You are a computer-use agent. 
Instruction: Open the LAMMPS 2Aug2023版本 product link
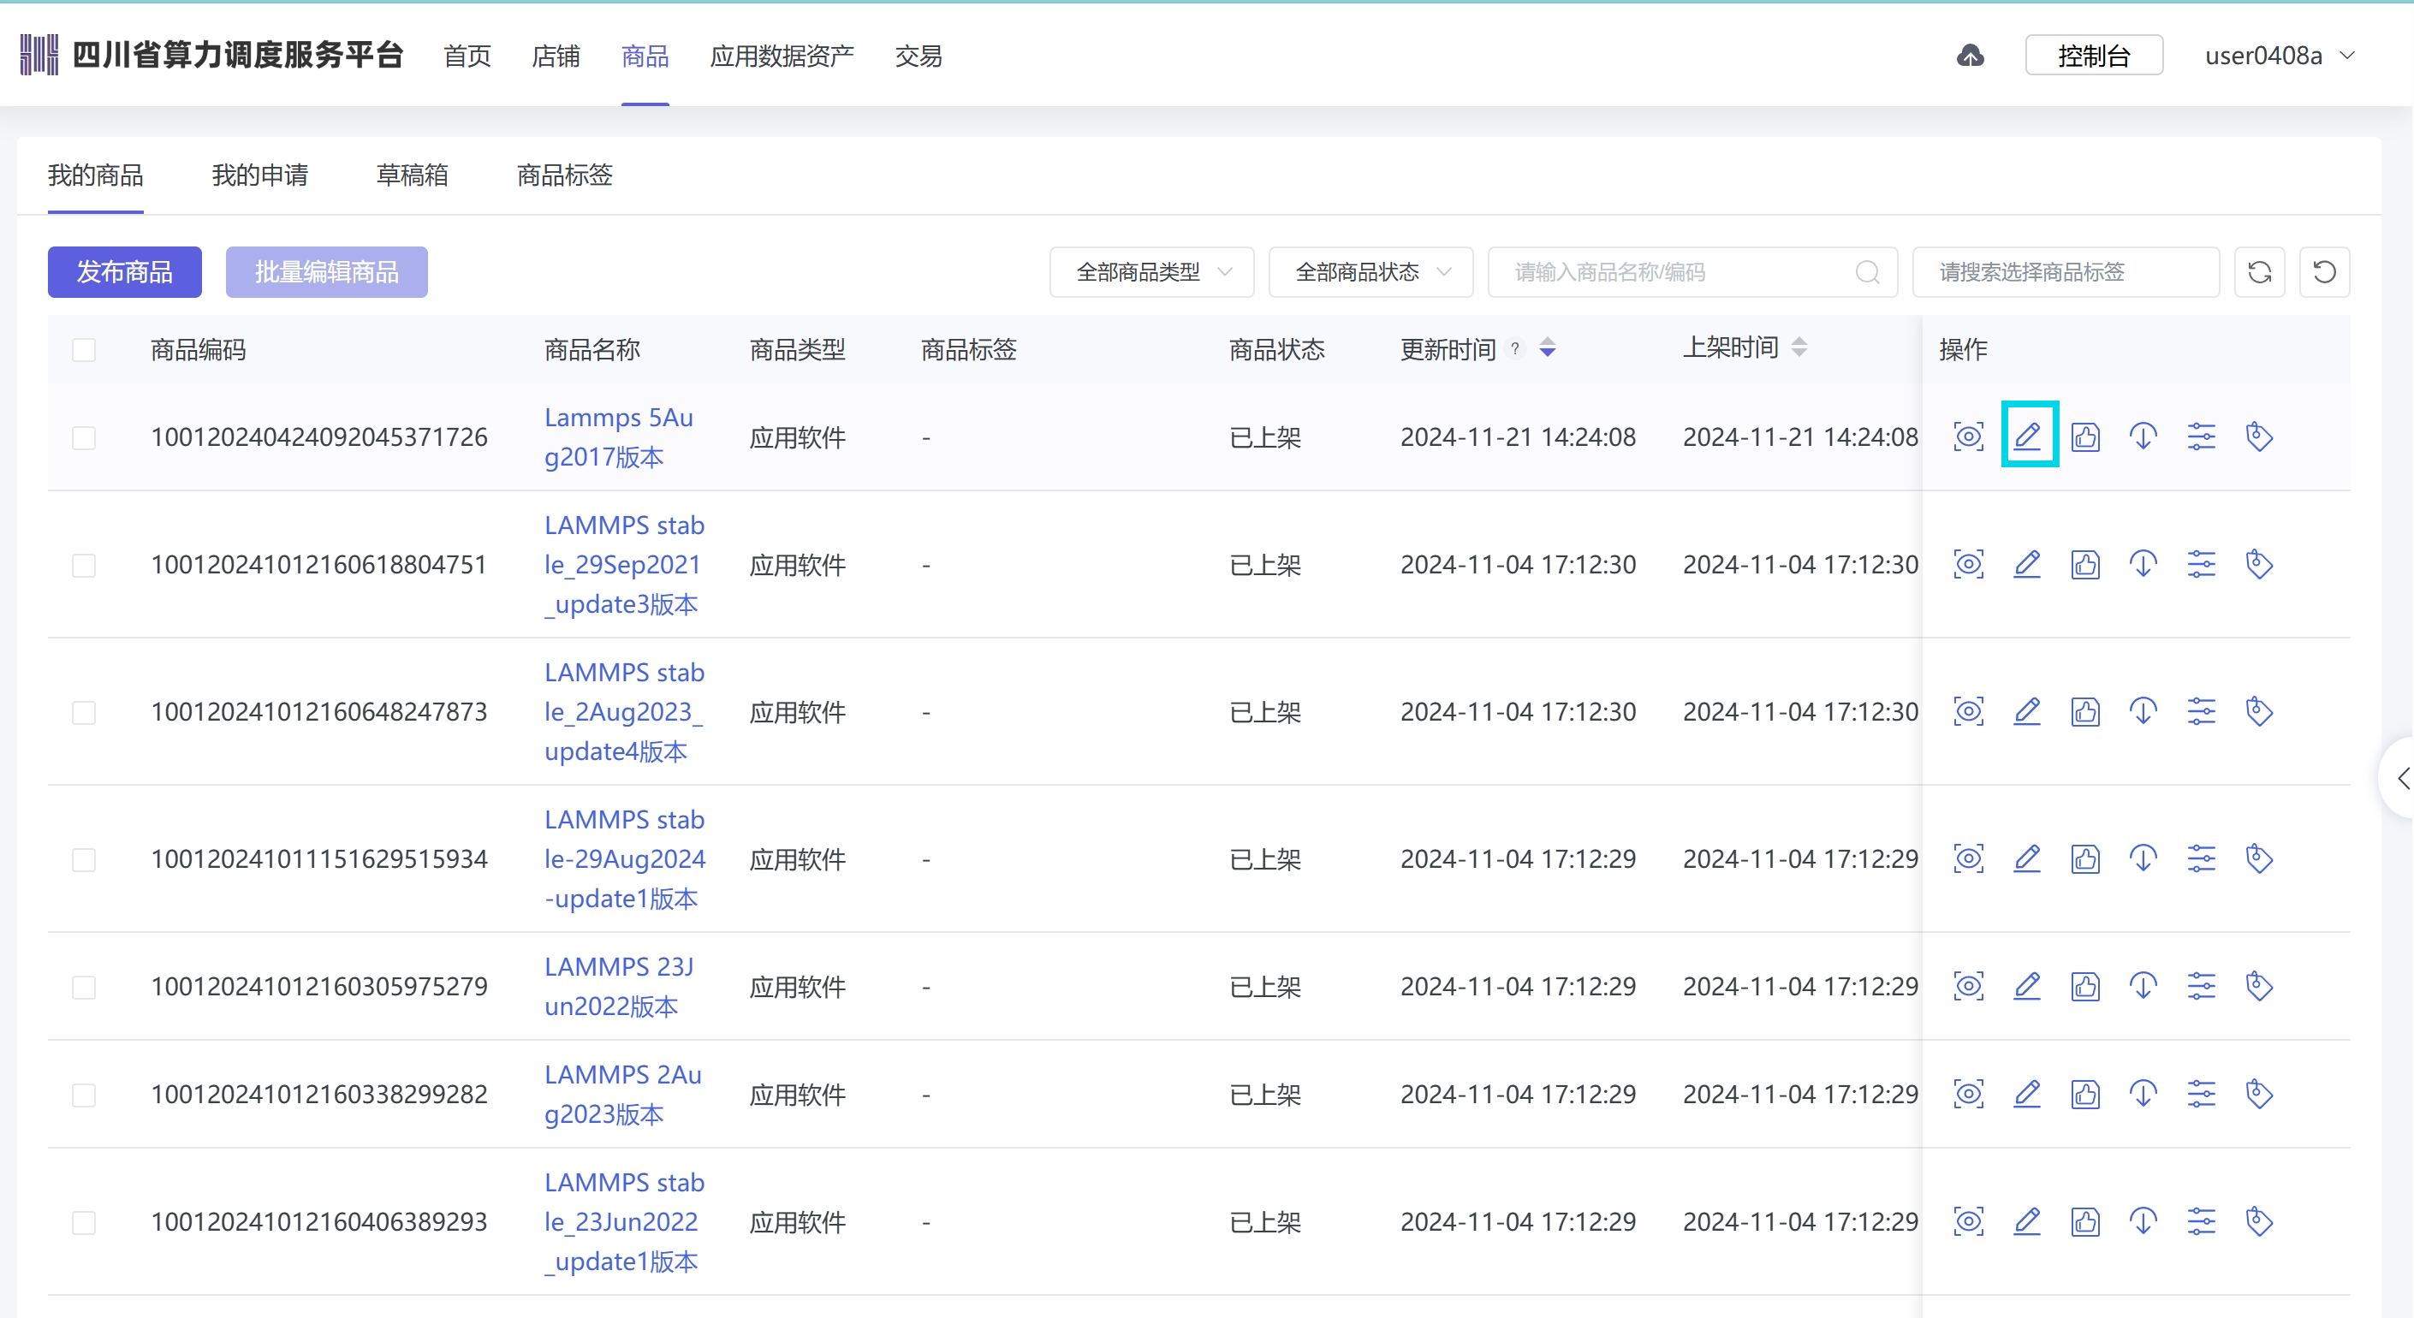click(x=622, y=1093)
